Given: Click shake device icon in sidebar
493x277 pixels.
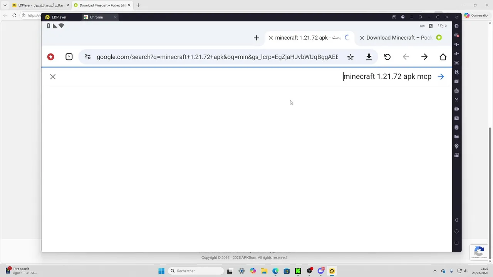Looking at the screenshot, I should click(456, 127).
